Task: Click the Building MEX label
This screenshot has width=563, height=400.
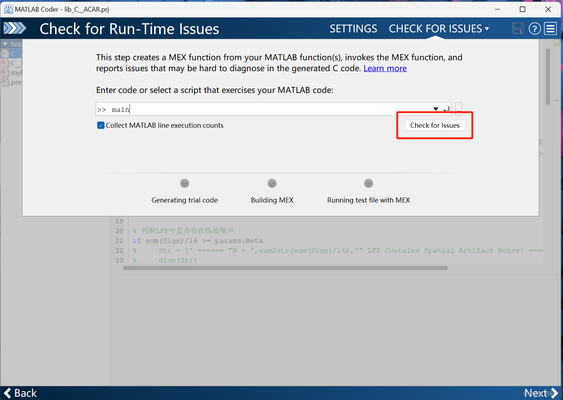Action: tap(272, 200)
